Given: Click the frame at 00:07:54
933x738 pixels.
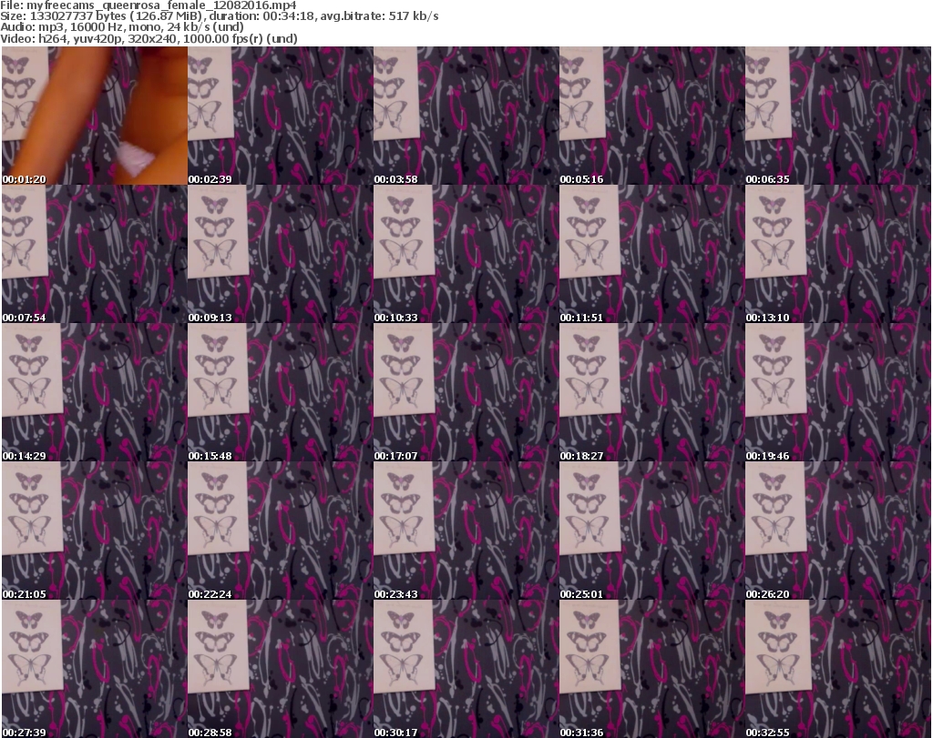Looking at the screenshot, I should 95,254.
